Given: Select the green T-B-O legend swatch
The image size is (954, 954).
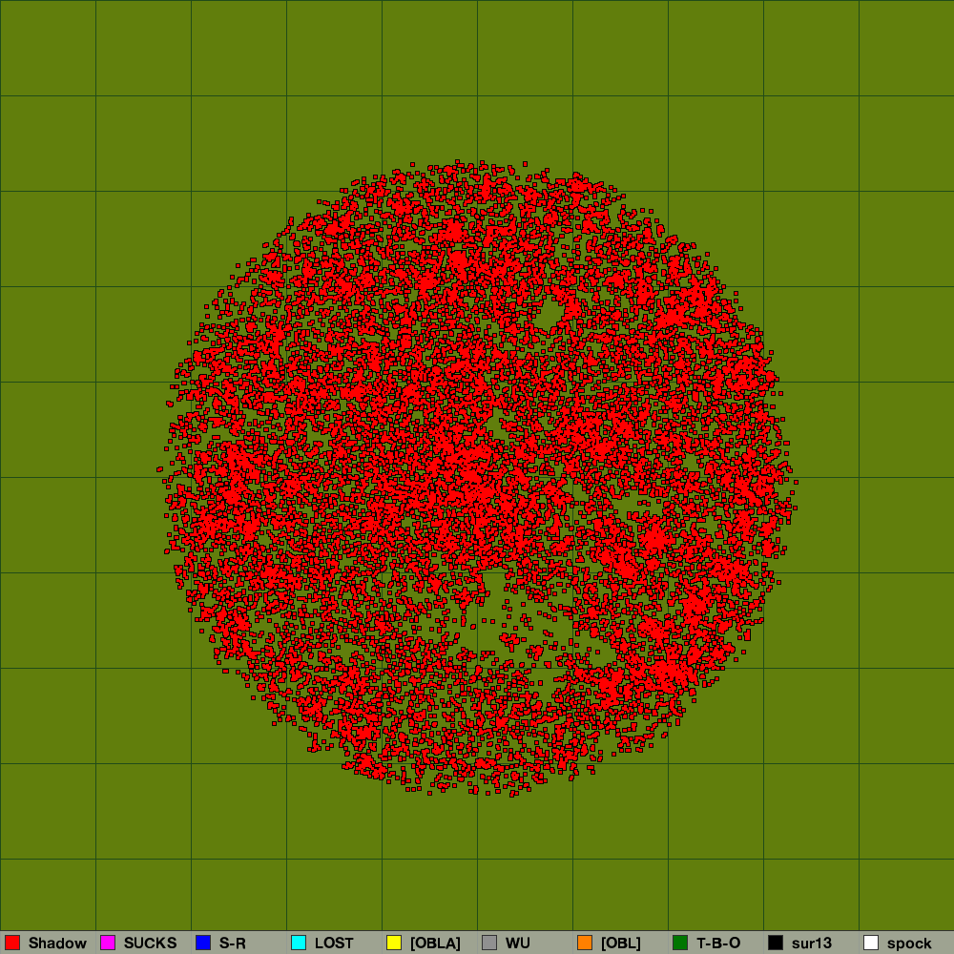Looking at the screenshot, I should 680,943.
